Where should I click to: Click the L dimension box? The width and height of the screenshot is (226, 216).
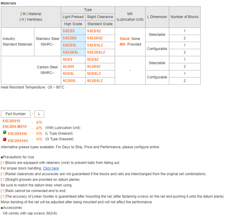pos(39,114)
